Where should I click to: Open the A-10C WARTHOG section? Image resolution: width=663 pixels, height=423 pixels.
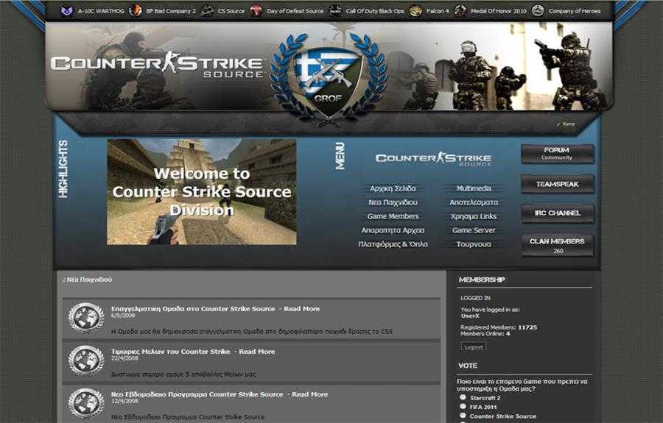(x=101, y=11)
